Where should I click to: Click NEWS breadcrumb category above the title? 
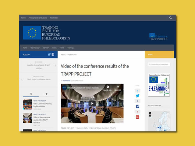coord(63,55)
